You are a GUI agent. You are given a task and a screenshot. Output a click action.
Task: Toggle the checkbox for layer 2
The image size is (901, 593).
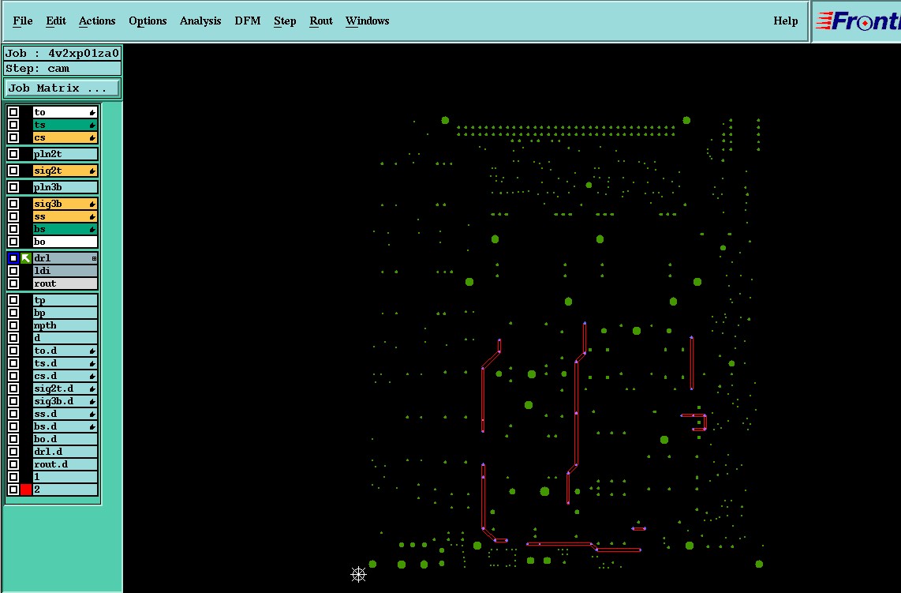[13, 490]
